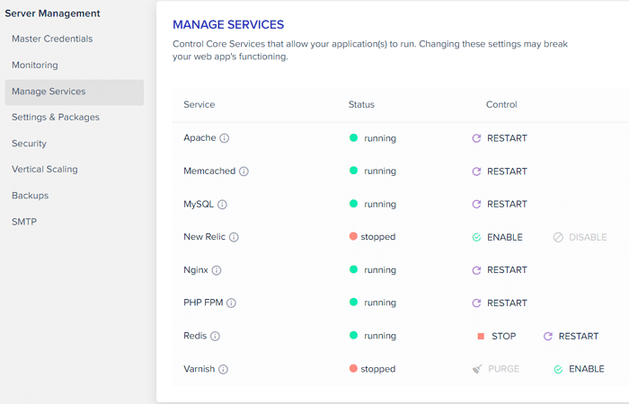
Task: Open Vertical Scaling page
Action: [45, 169]
